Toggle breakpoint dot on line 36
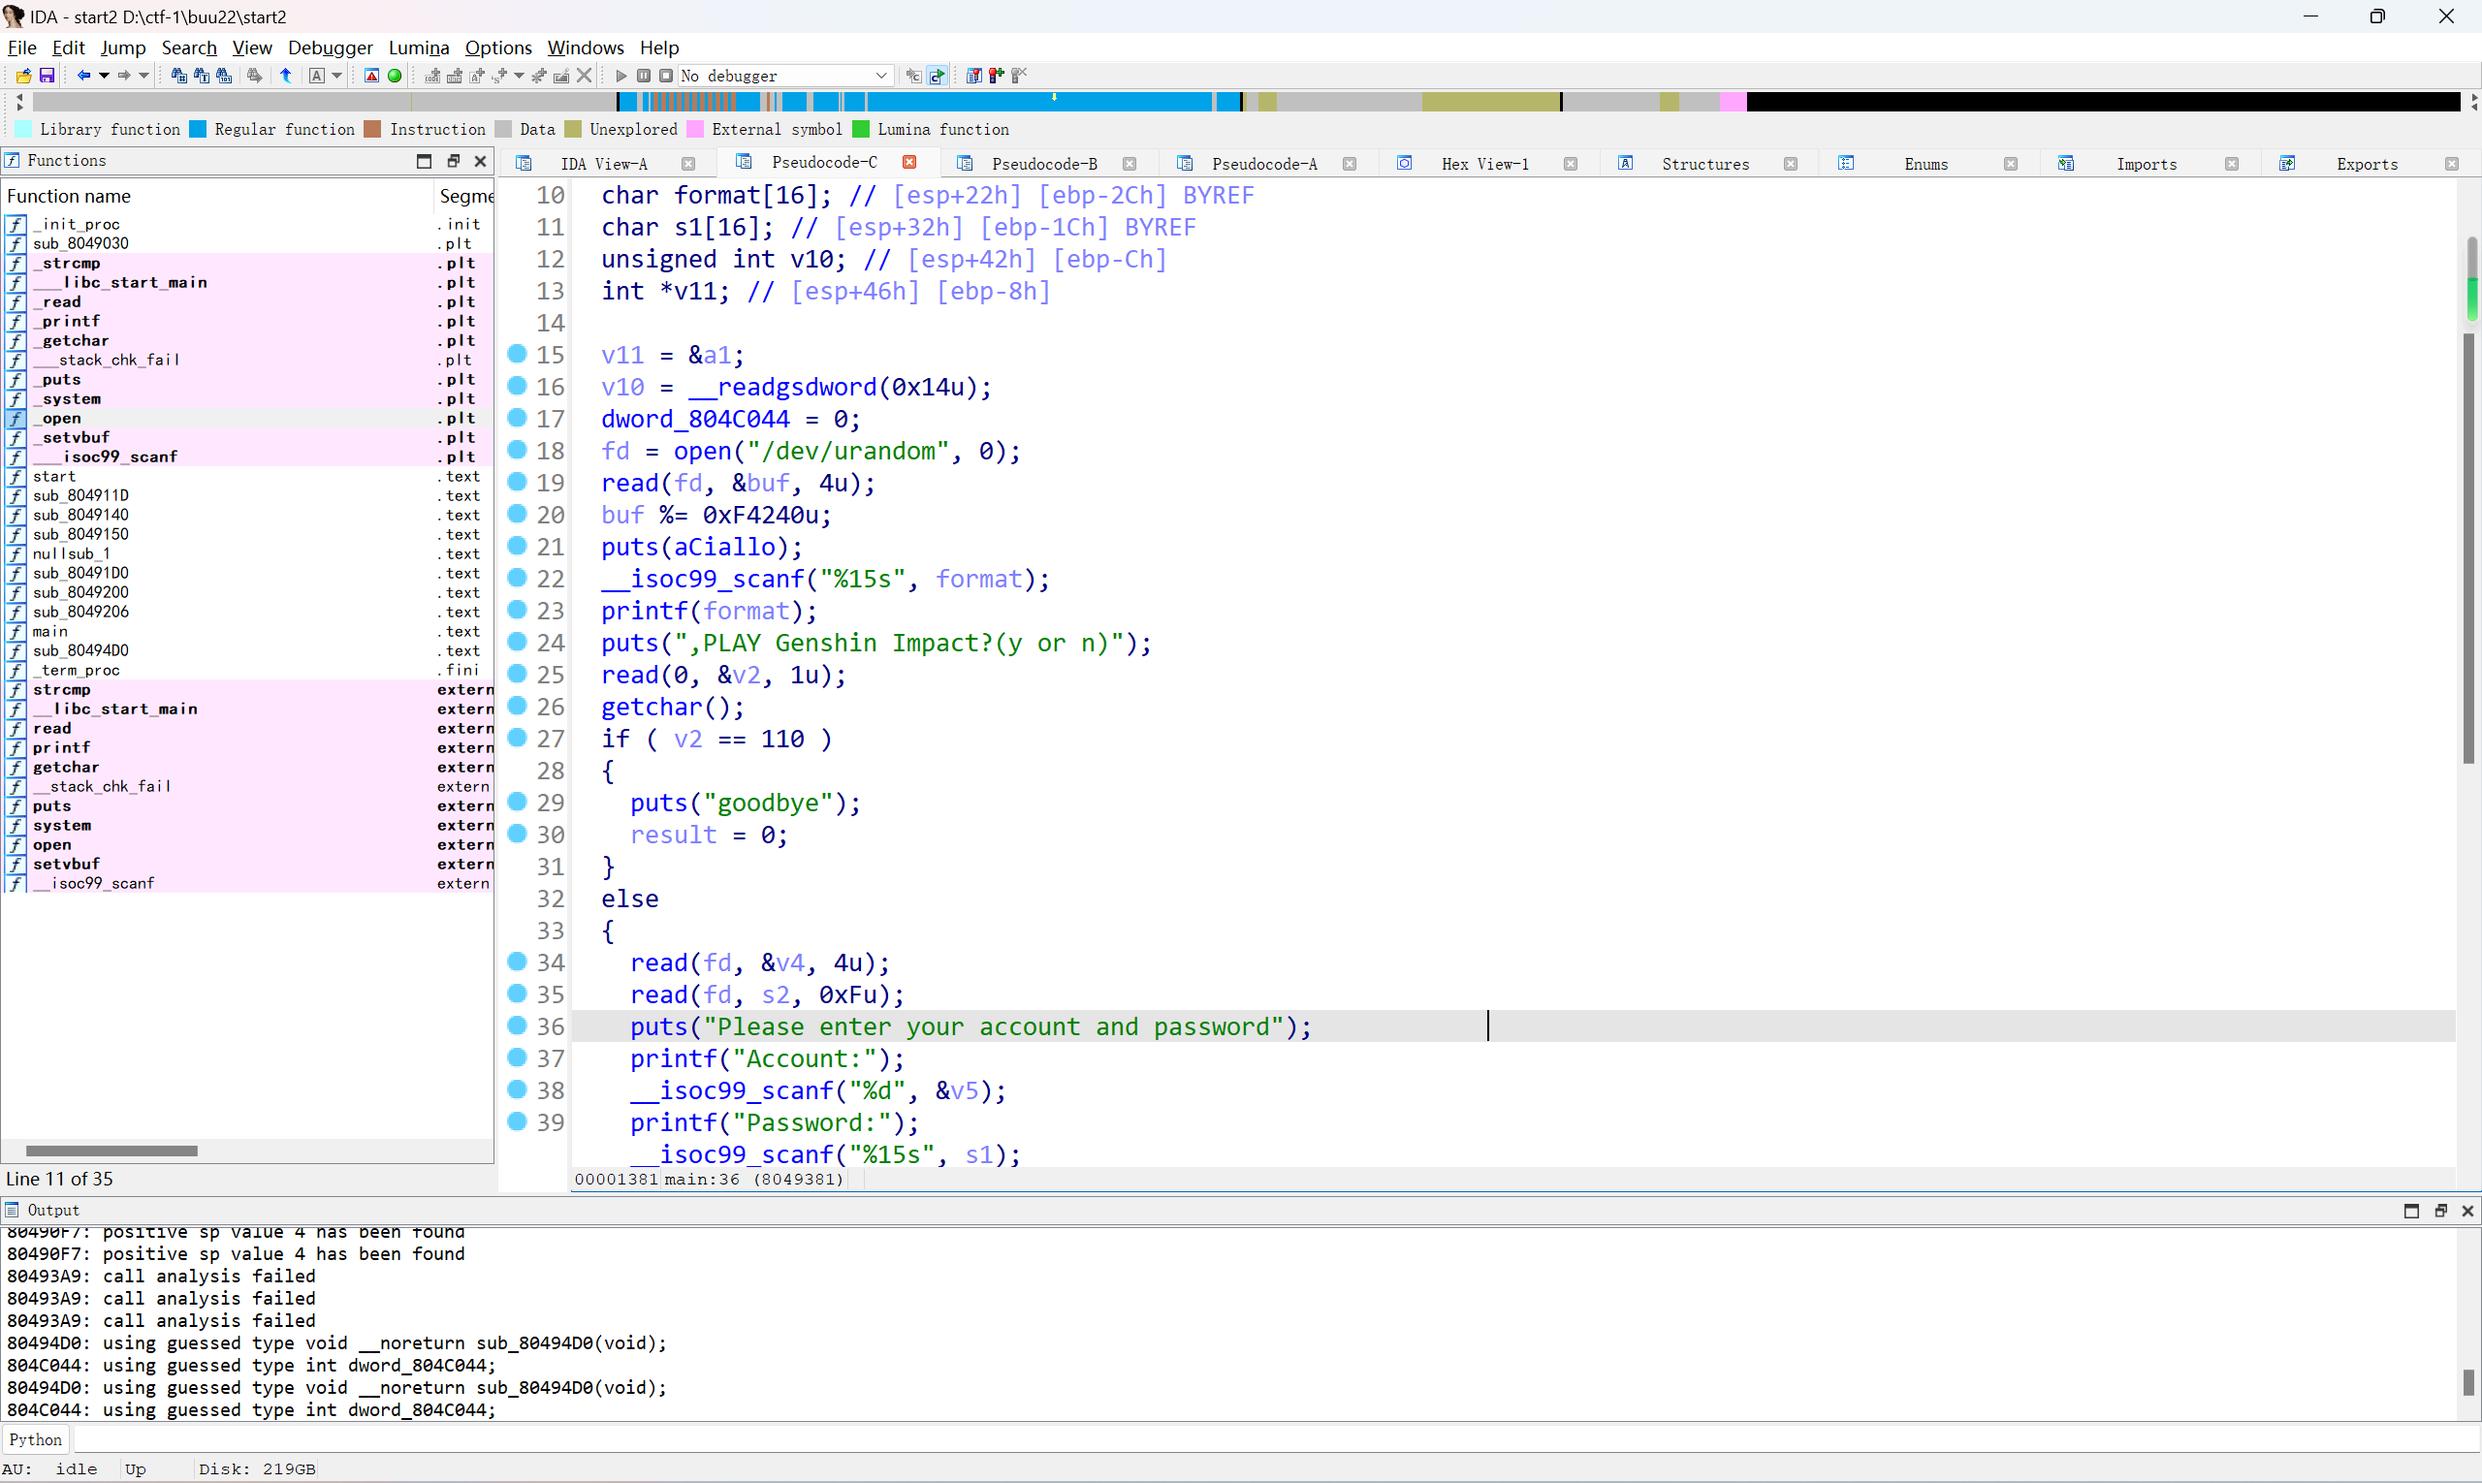2482x1483 pixels. coord(517,1025)
